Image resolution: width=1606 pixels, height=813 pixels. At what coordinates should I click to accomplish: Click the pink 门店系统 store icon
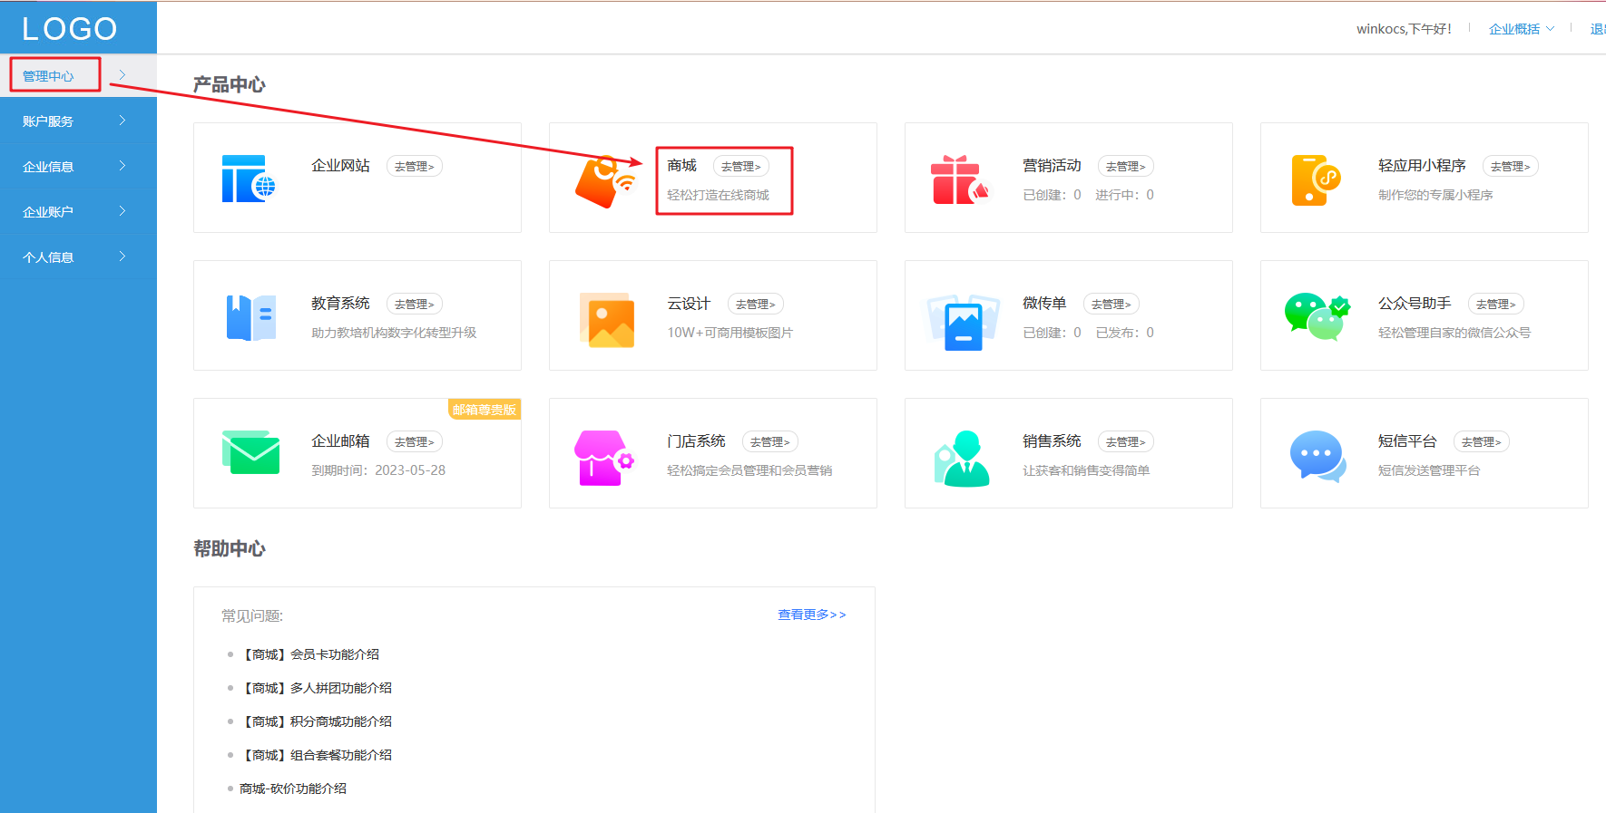(604, 458)
